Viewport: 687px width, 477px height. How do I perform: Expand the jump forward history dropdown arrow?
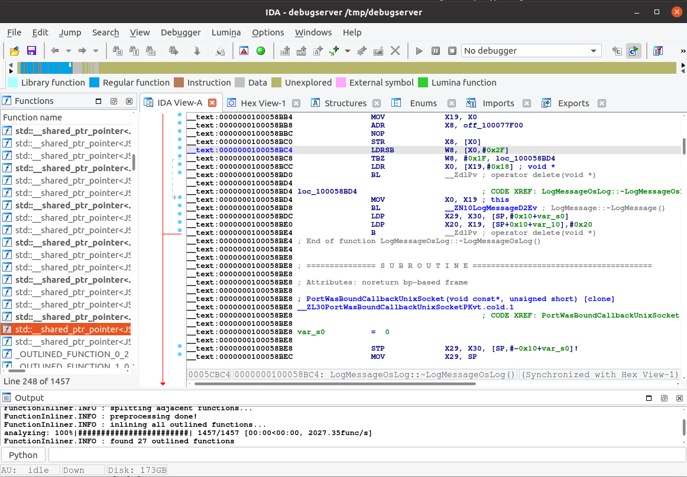[95, 51]
